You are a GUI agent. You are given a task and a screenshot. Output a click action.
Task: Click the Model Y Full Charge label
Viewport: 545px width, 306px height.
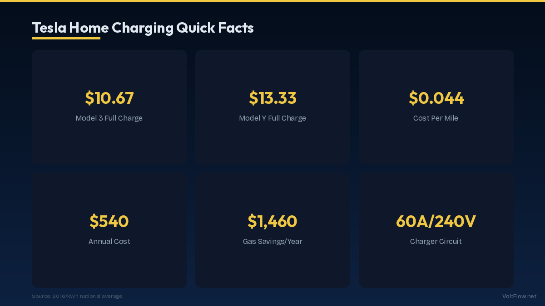[272, 118]
